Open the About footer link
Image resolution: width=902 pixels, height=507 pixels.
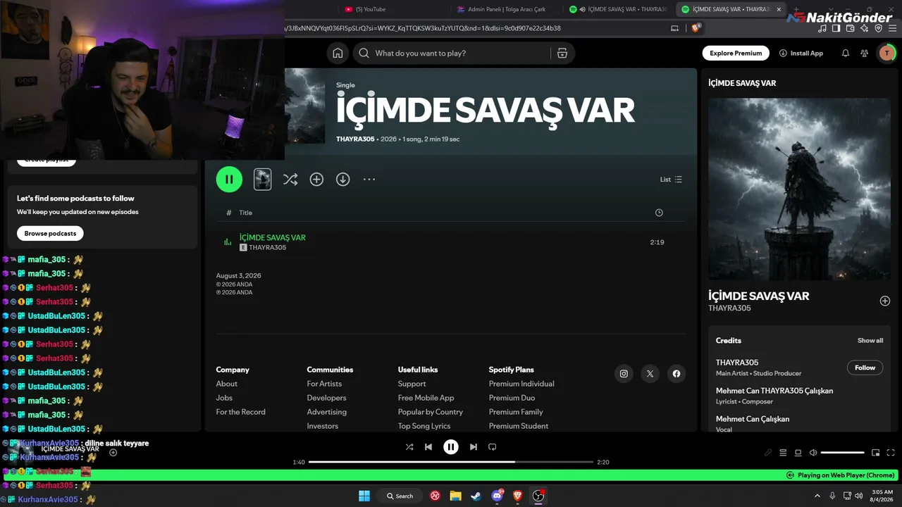point(227,384)
